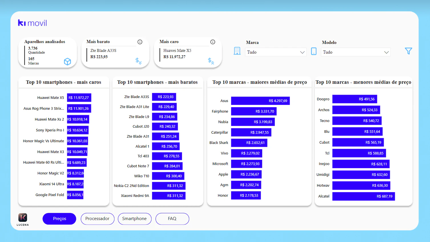Select the Huawei Mate X5 bar
430x242 pixels.
(x=79, y=97)
